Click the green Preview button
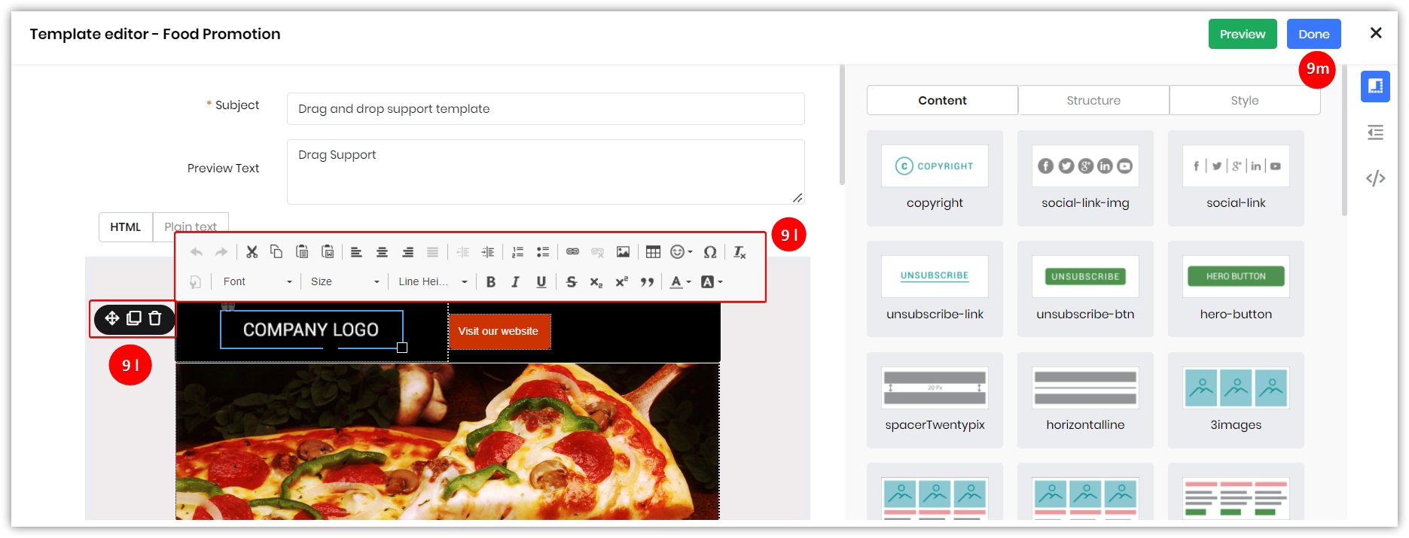Viewport: 1409px width, 538px height. (x=1243, y=34)
